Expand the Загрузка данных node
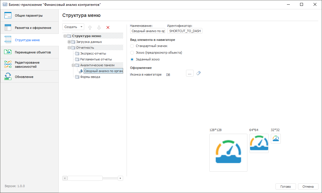 click(69, 42)
